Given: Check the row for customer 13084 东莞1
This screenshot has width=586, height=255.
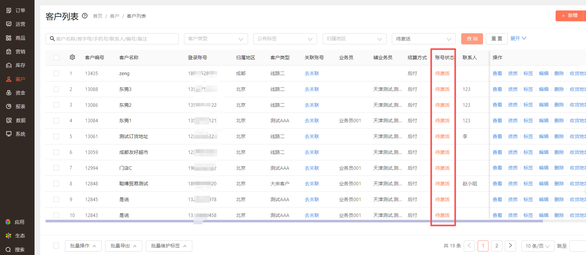Looking at the screenshot, I should pos(56,121).
